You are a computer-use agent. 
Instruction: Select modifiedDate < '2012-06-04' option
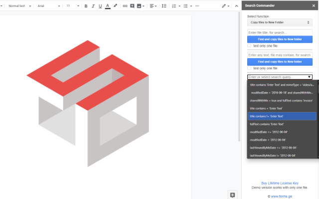[x=282, y=140]
